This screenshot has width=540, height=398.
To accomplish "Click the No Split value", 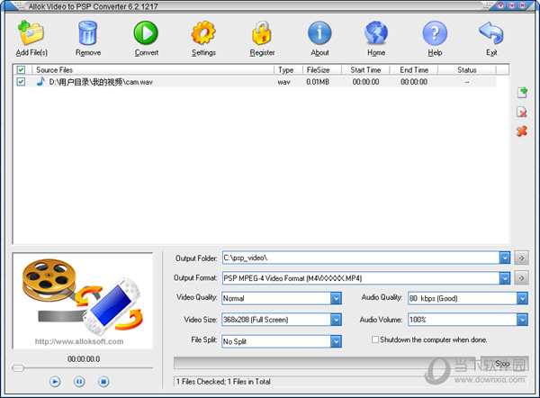I will tap(235, 341).
